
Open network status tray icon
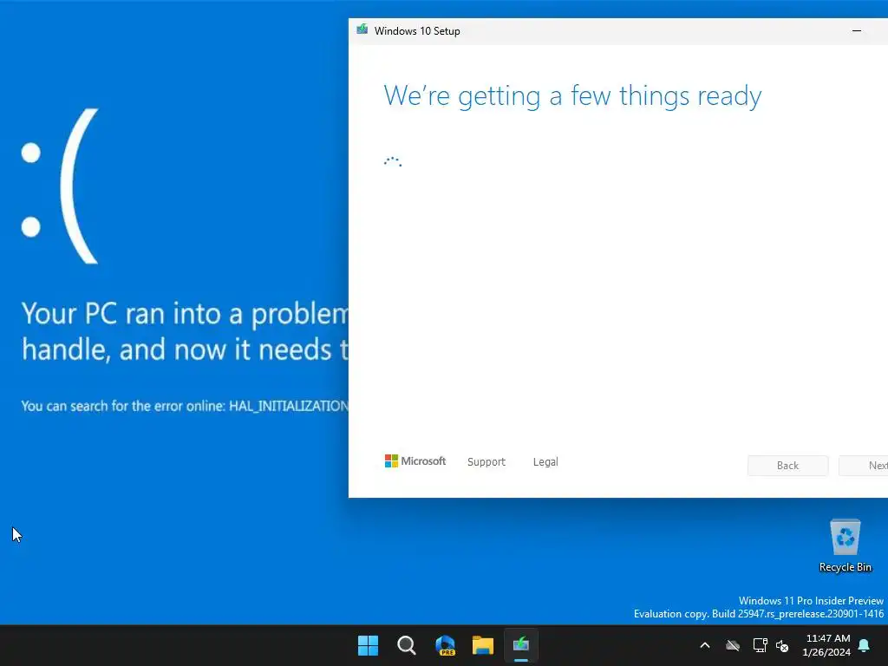pyautogui.click(x=760, y=645)
